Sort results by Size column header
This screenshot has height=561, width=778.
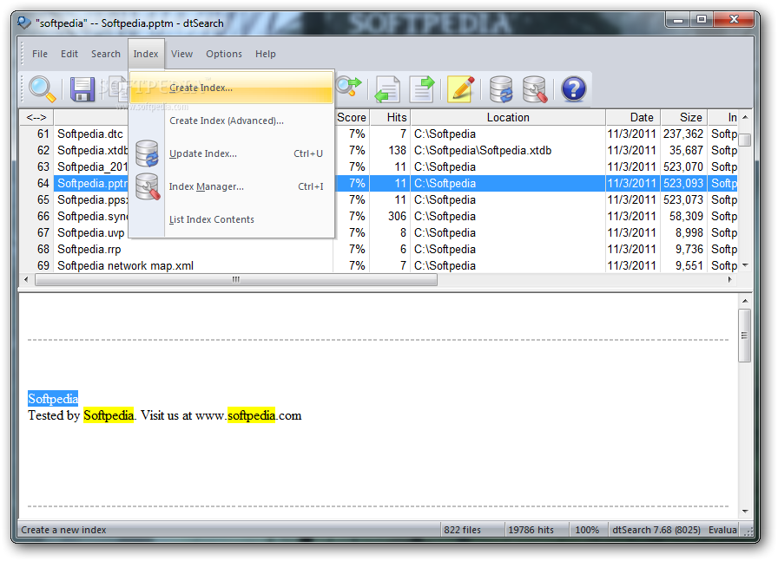pyautogui.click(x=684, y=117)
